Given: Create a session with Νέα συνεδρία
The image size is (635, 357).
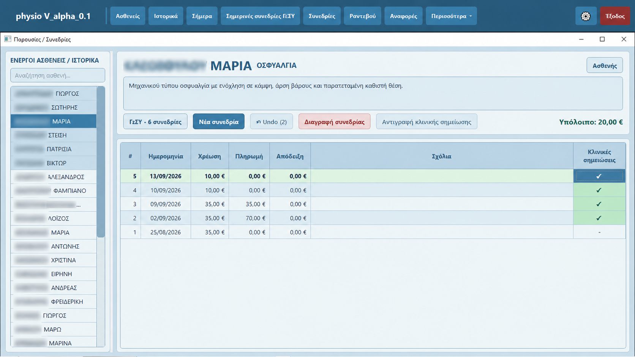Looking at the screenshot, I should pyautogui.click(x=219, y=122).
